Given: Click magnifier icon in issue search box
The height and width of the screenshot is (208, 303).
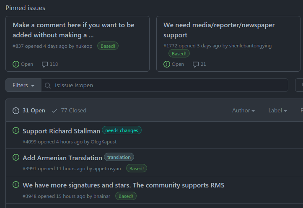Looking at the screenshot, I should (x=48, y=86).
